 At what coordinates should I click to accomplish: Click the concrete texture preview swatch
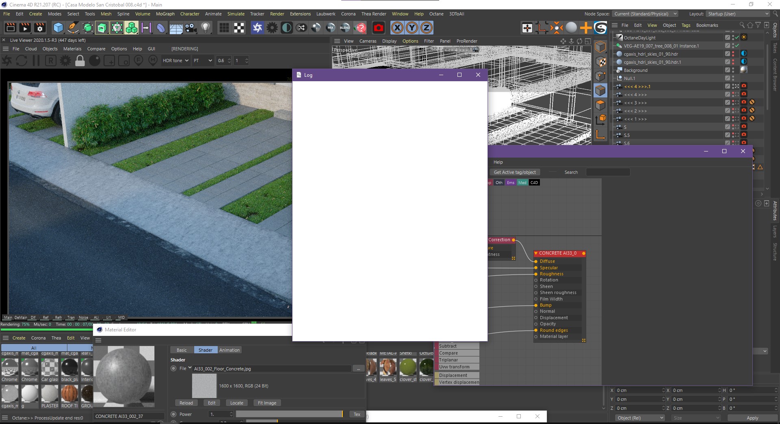pyautogui.click(x=204, y=386)
